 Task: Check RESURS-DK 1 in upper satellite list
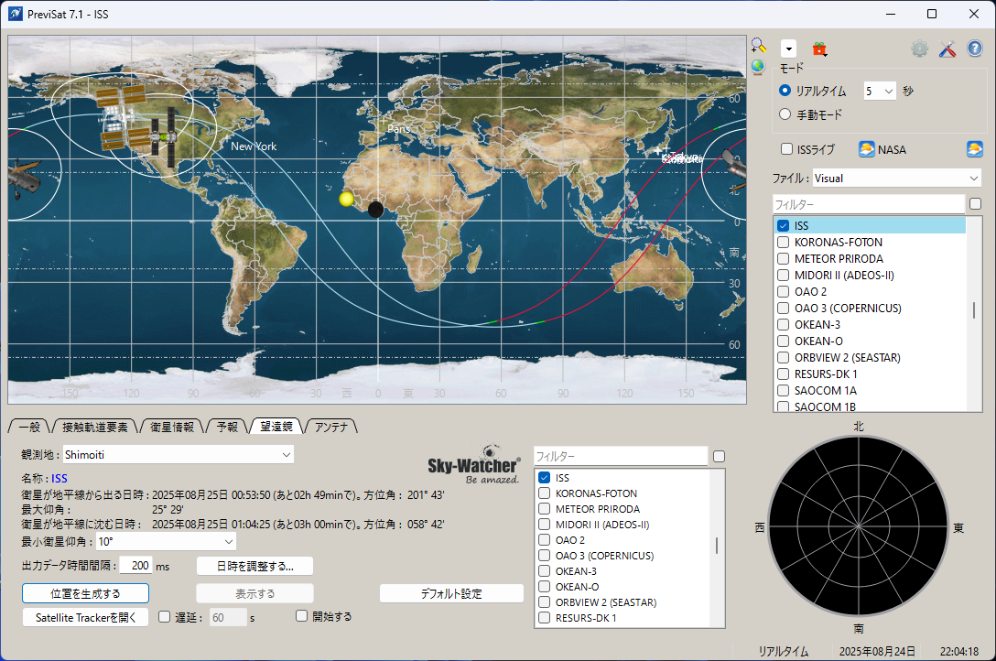[784, 374]
